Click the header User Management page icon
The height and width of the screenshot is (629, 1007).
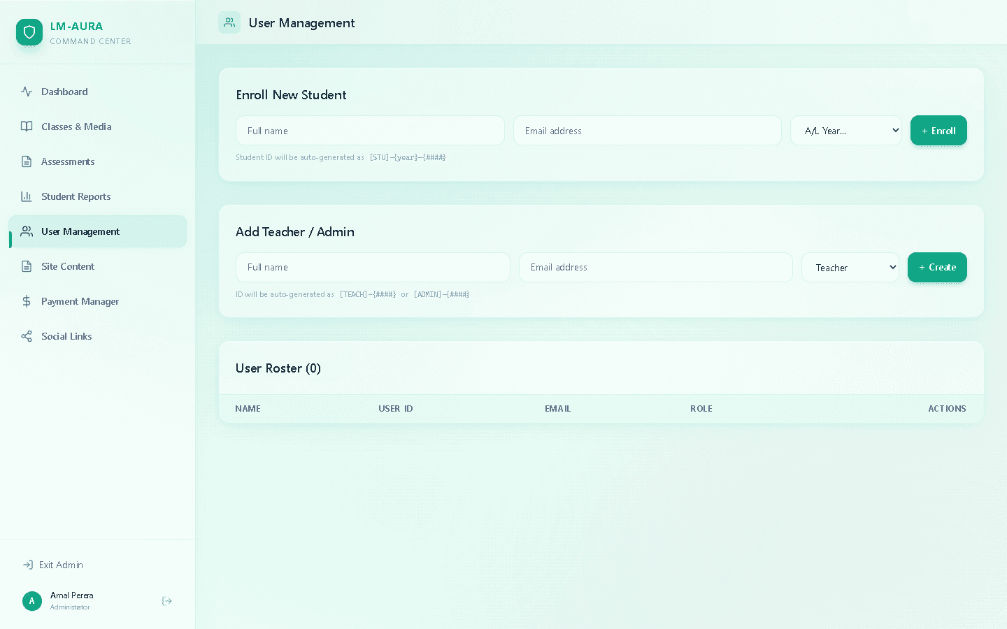coord(229,22)
